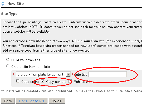Click the refresh arrows icon beside New Site

[3, 4]
